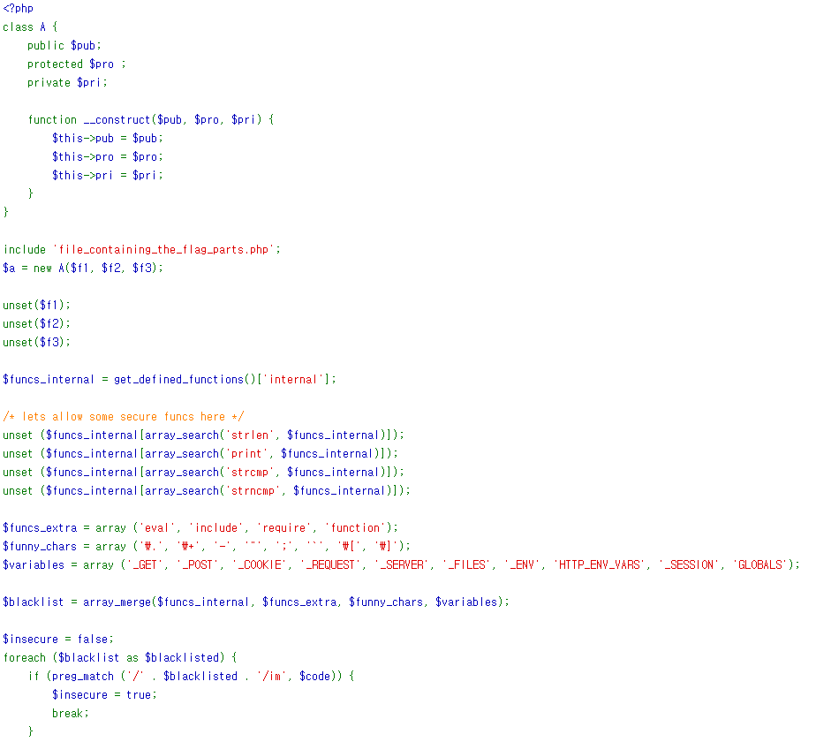Viewport: 816px width, 742px height.
Task: Click the 'break;' statement
Action: (71, 714)
